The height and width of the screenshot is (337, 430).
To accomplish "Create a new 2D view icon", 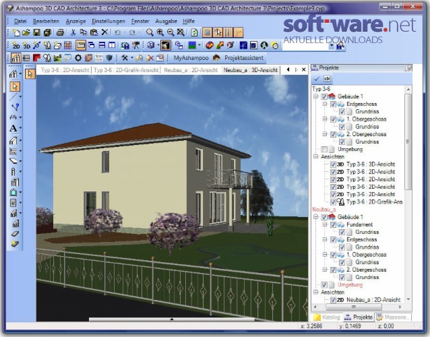I will (16, 46).
